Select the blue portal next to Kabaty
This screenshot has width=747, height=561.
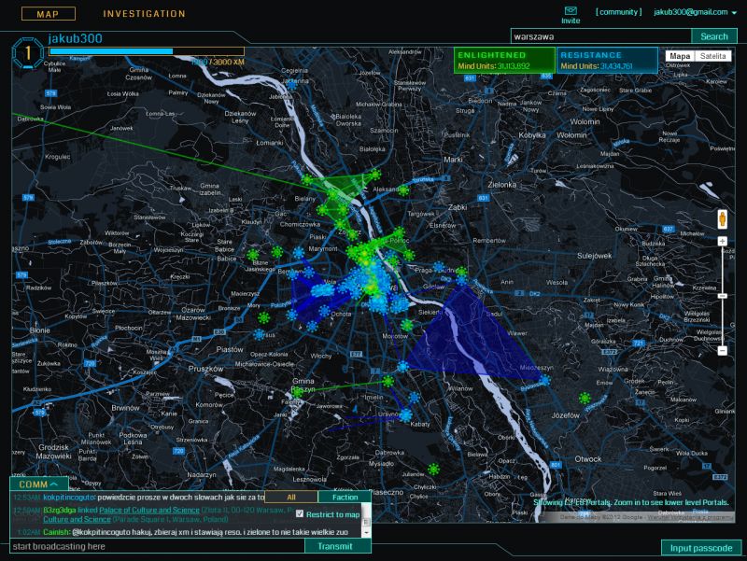[406, 415]
